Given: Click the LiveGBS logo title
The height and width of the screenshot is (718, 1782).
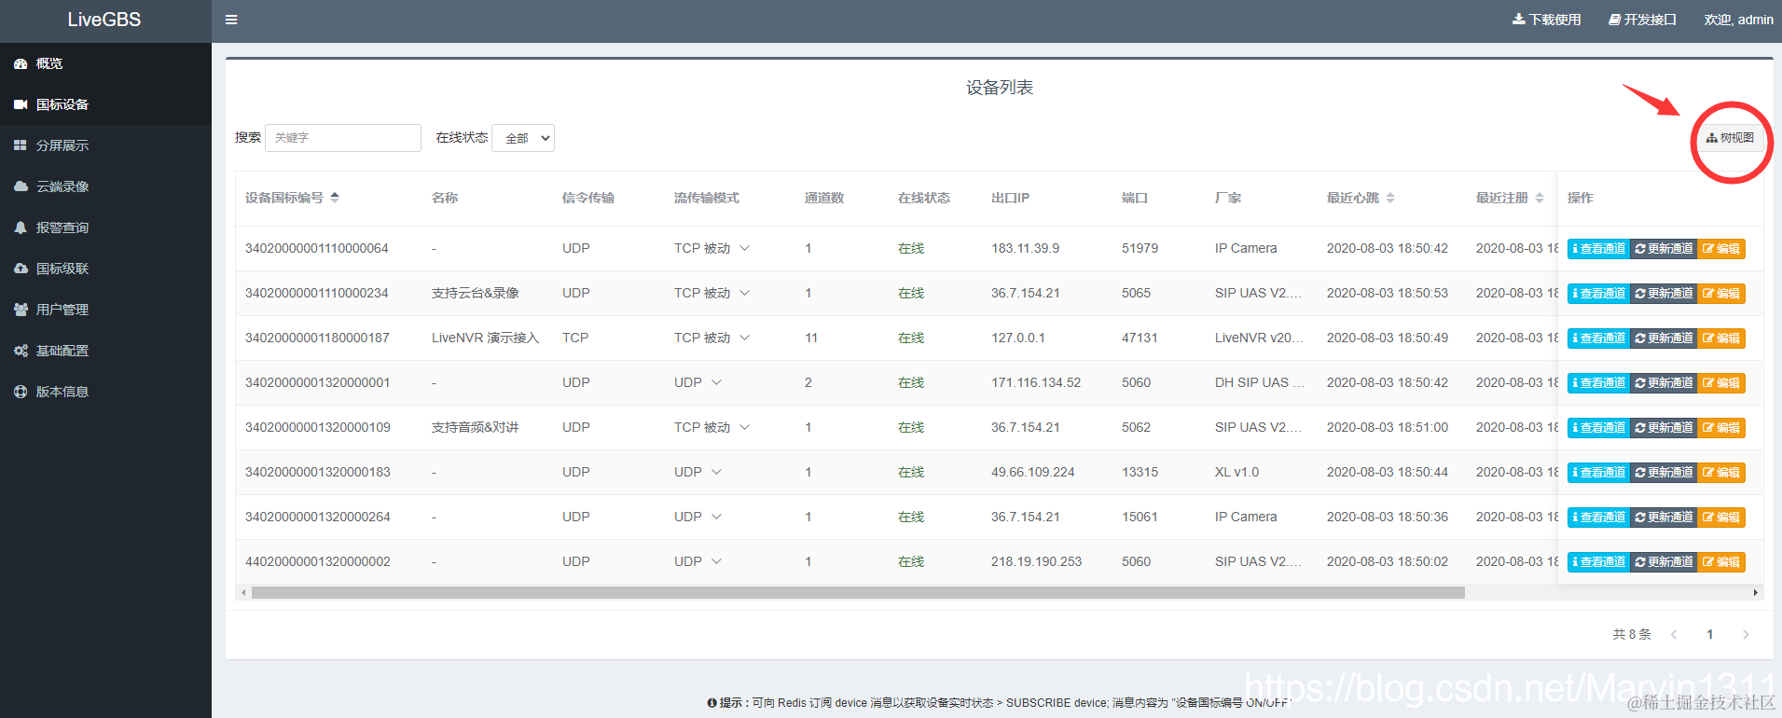Looking at the screenshot, I should pyautogui.click(x=104, y=20).
